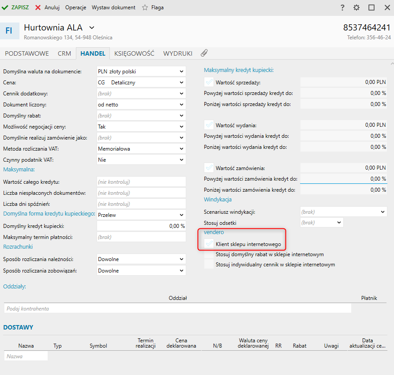
Task: Click the Podaj kontrahenta input field
Action: 177,308
